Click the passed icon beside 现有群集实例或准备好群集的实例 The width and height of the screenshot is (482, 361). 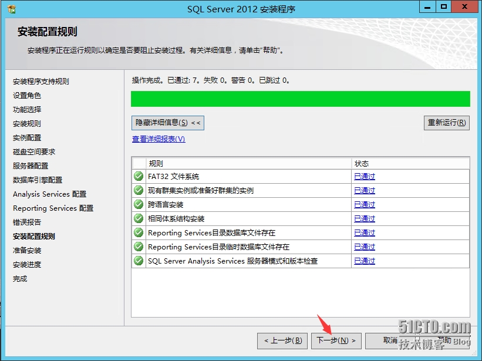click(x=139, y=191)
